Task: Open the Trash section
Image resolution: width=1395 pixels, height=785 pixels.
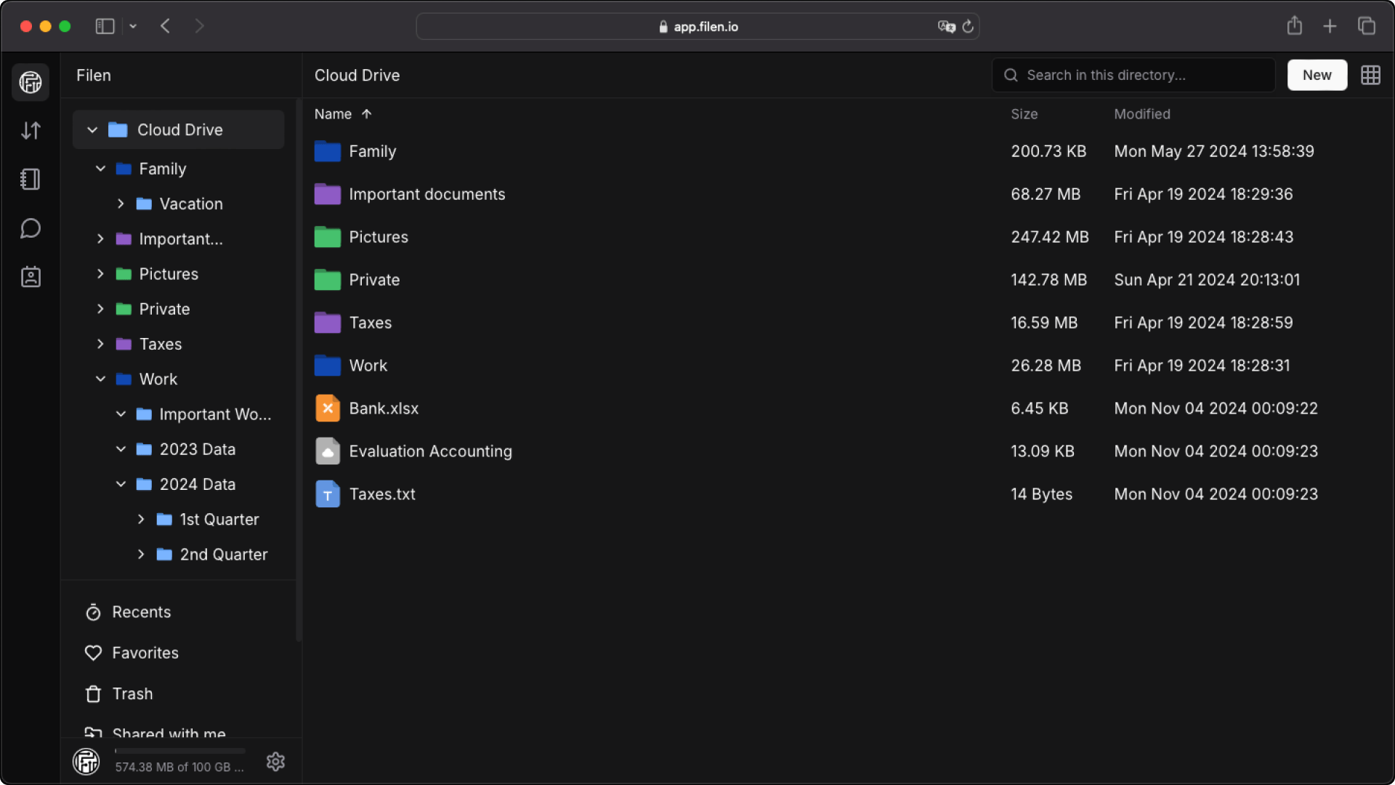Action: (132, 693)
